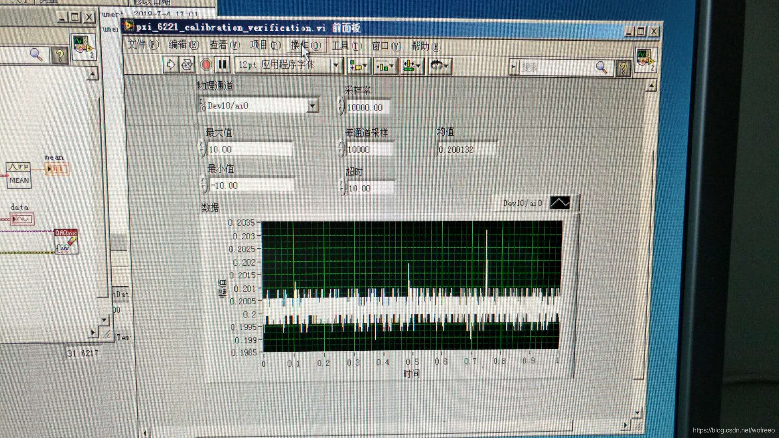Click the Pause button in toolbar
The image size is (779, 438).
(x=222, y=65)
